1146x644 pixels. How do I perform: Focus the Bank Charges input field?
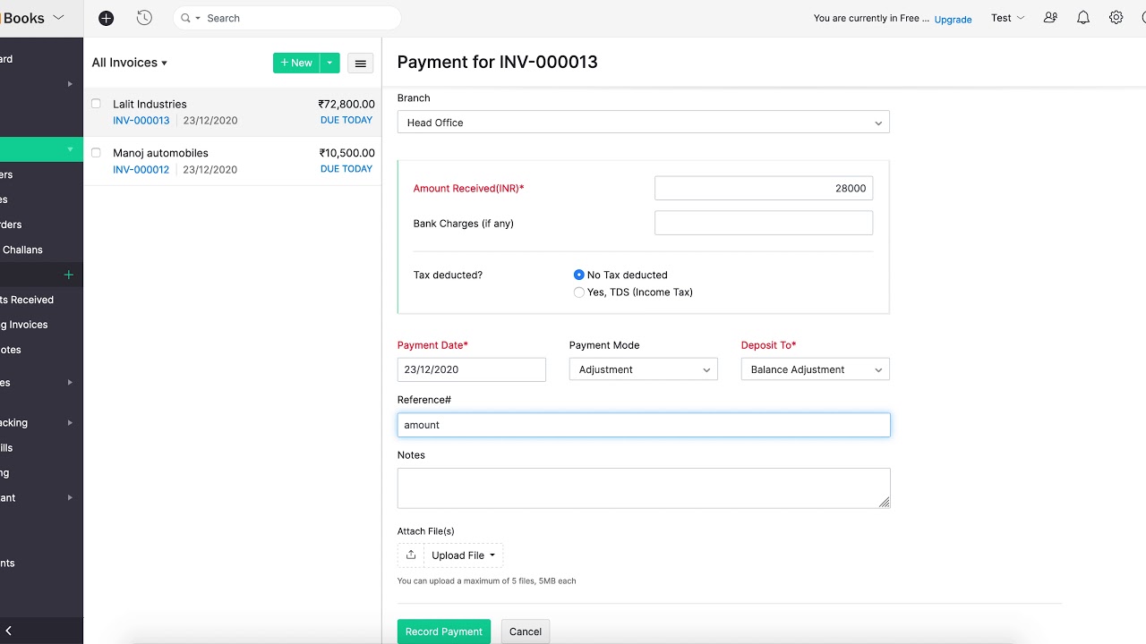[763, 223]
